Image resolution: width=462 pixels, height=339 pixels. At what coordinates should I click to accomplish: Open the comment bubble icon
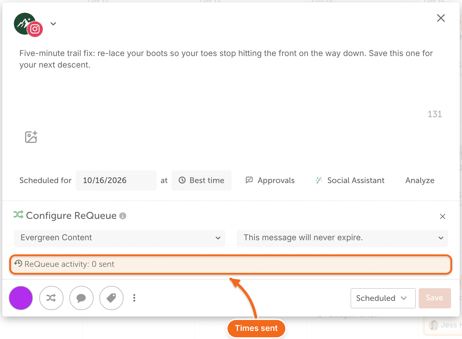pyautogui.click(x=81, y=298)
